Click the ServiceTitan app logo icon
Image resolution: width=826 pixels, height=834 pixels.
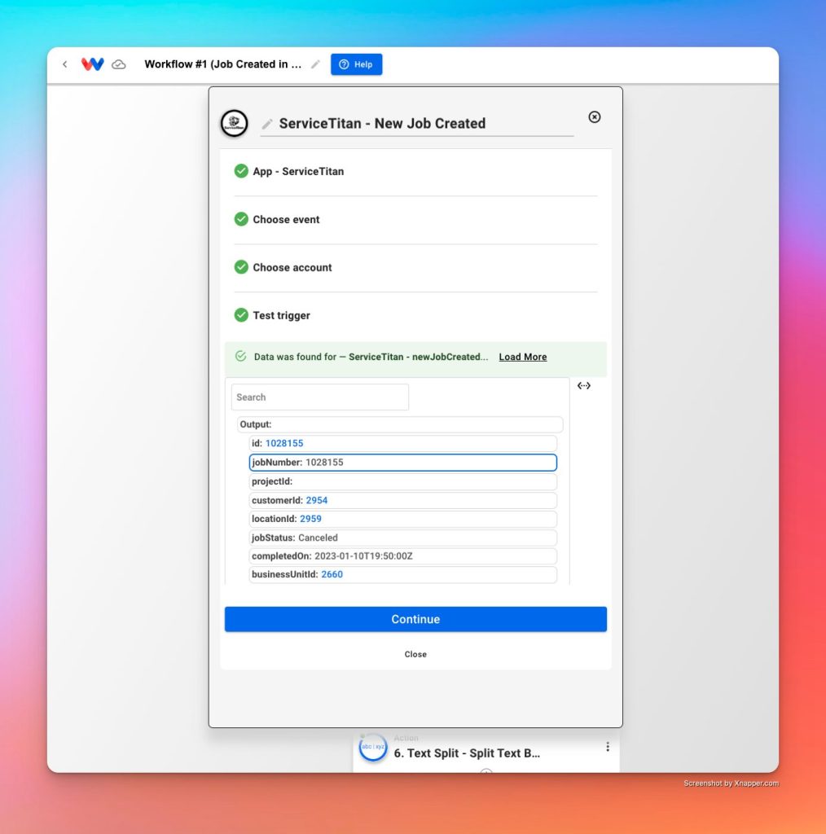pos(235,124)
